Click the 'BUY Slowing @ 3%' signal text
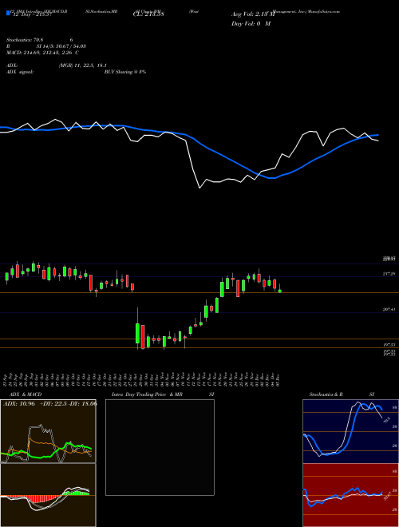 point(125,72)
